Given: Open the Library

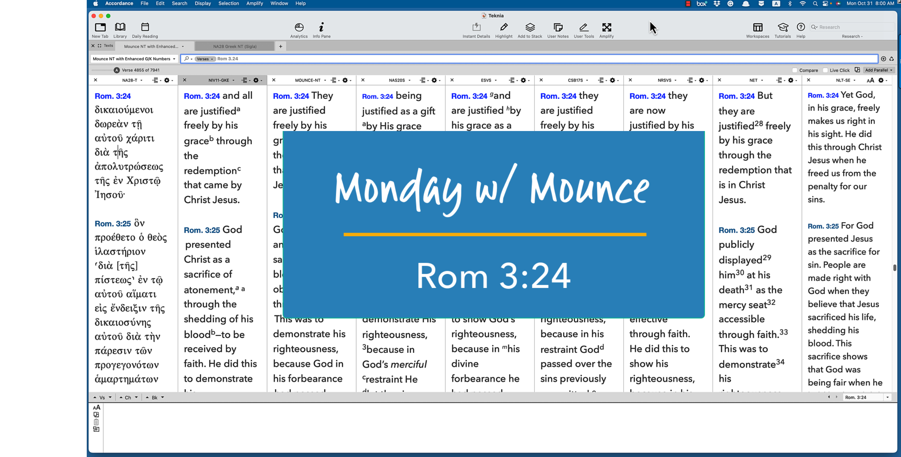Looking at the screenshot, I should click(x=120, y=30).
